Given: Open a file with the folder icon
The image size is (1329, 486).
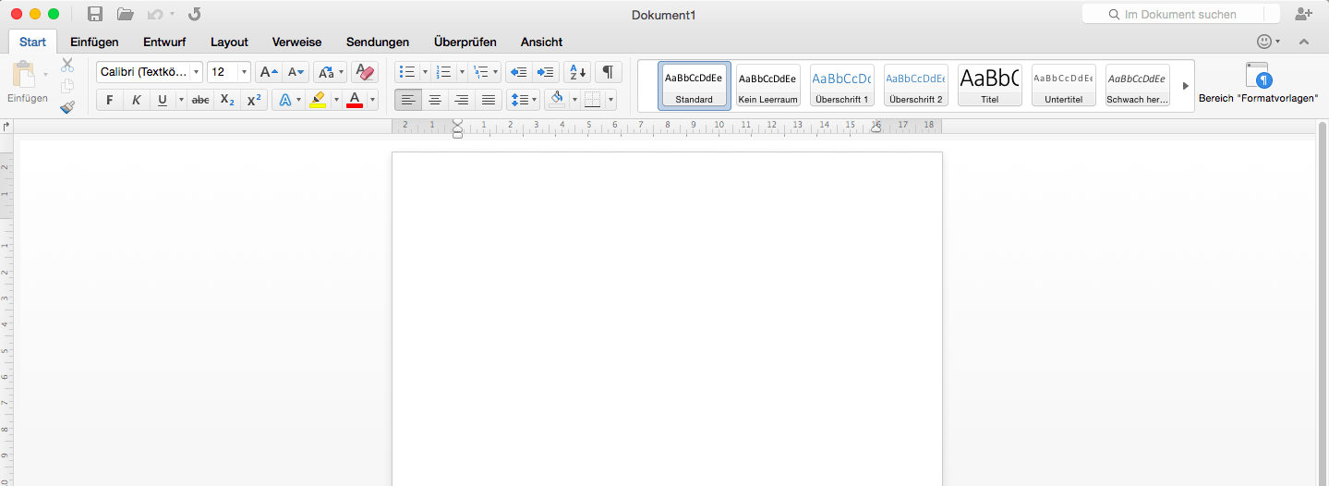Looking at the screenshot, I should (x=126, y=14).
